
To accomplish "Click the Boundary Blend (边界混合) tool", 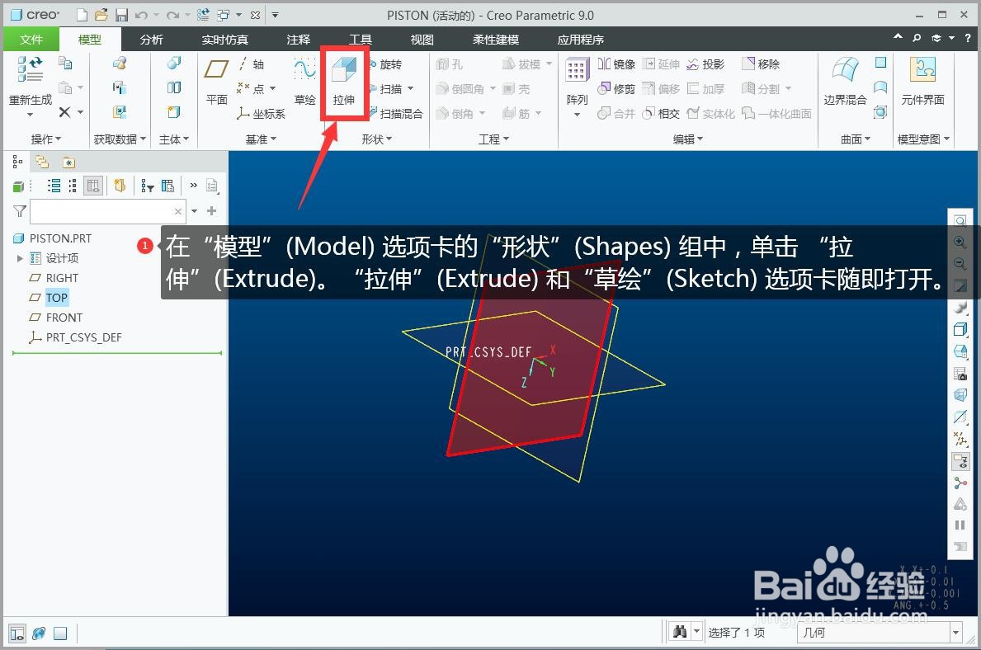I will pyautogui.click(x=845, y=81).
